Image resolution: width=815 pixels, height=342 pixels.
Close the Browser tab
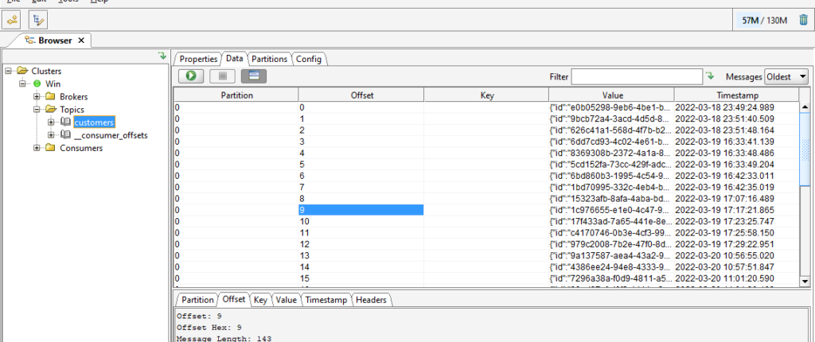click(x=81, y=40)
